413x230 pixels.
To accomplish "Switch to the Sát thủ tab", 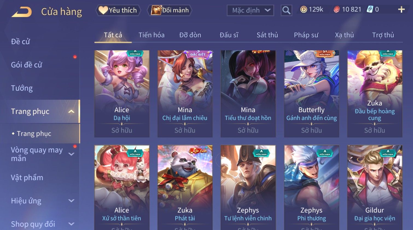I will click(267, 35).
